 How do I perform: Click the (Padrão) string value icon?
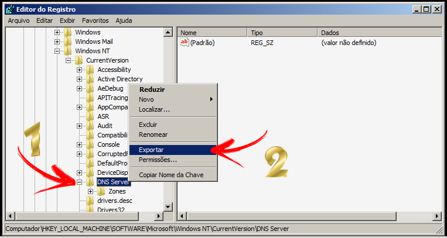click(185, 43)
